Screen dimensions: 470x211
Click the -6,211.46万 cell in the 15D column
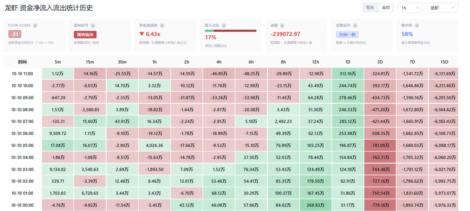[444, 86]
